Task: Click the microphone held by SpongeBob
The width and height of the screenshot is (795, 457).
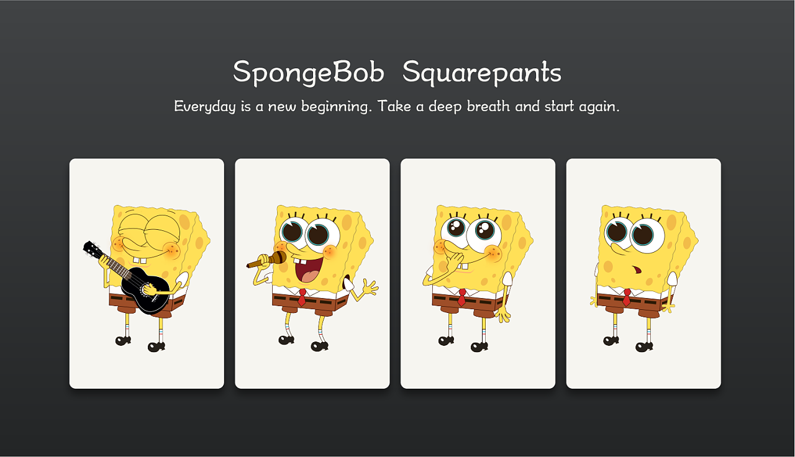Action: tap(266, 260)
